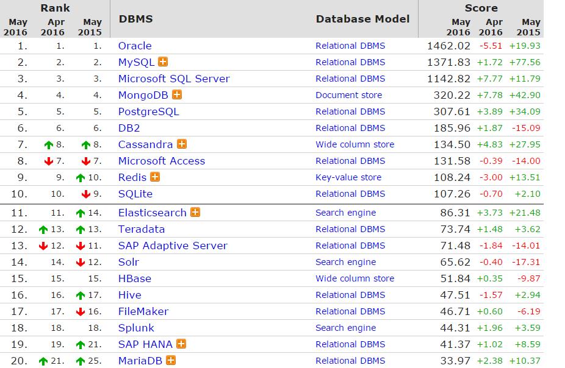Viewport: 565px width, 368px height.
Task: Open the Redis link
Action: [132, 177]
